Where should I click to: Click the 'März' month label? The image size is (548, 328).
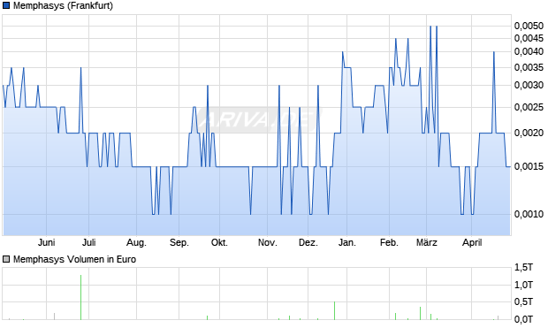coord(427,242)
